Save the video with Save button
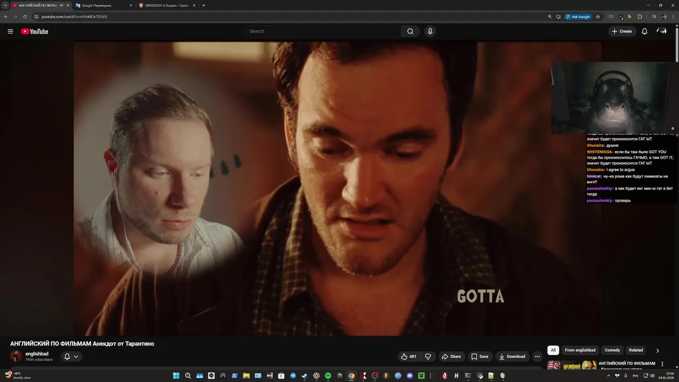The width and height of the screenshot is (679, 382). coord(480,357)
